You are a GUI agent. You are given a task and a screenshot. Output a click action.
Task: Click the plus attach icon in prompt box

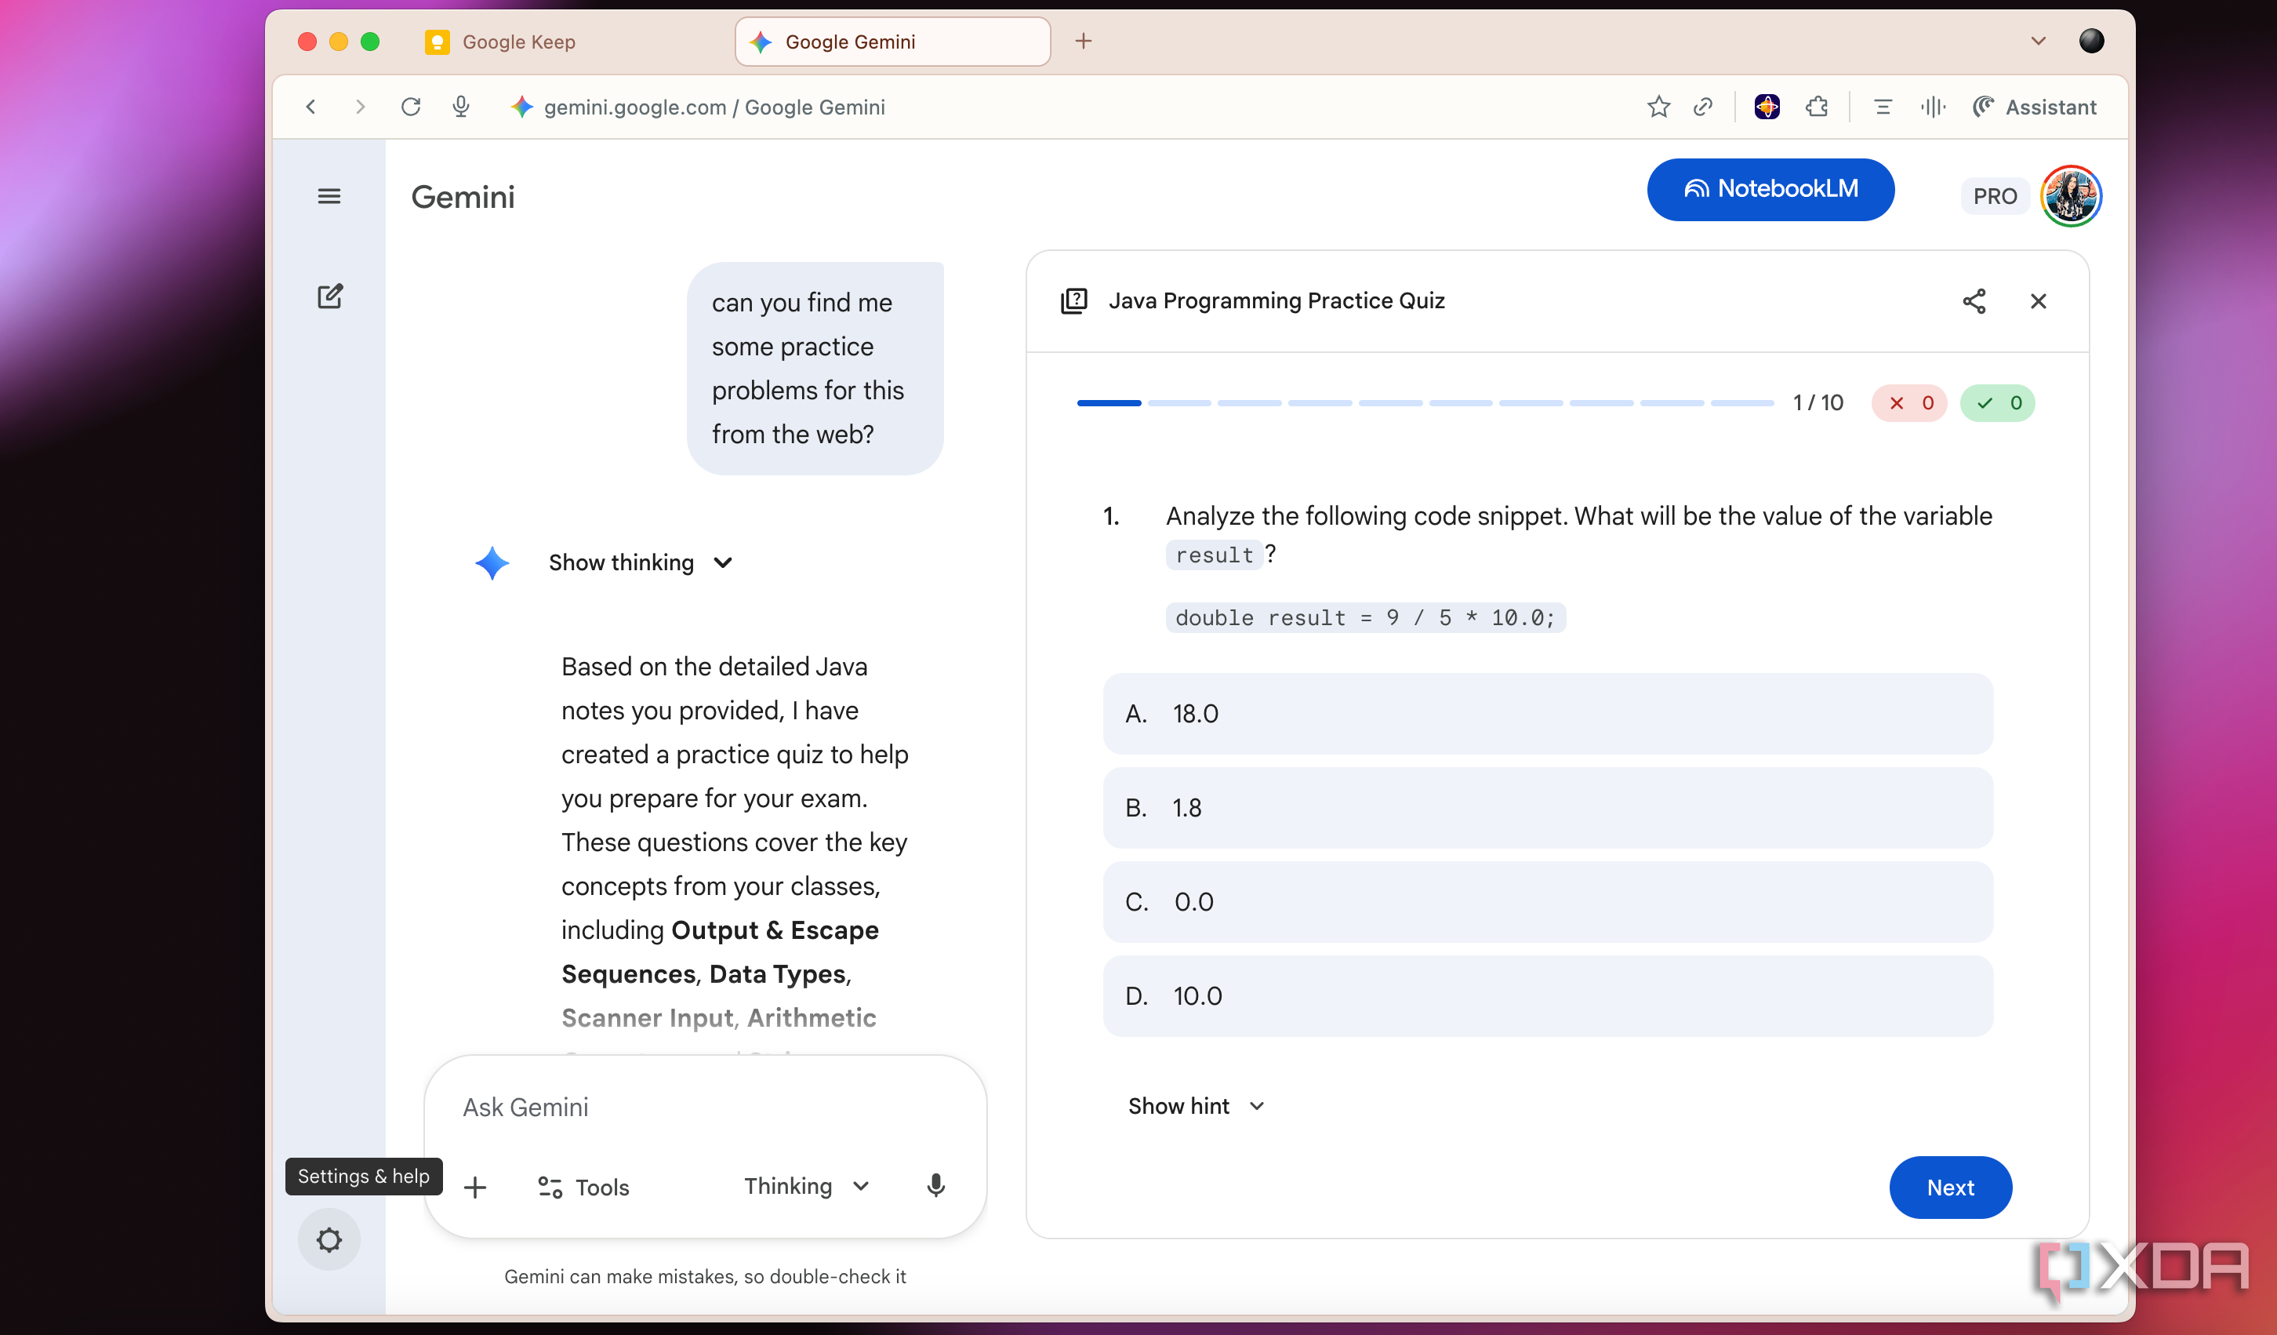474,1187
